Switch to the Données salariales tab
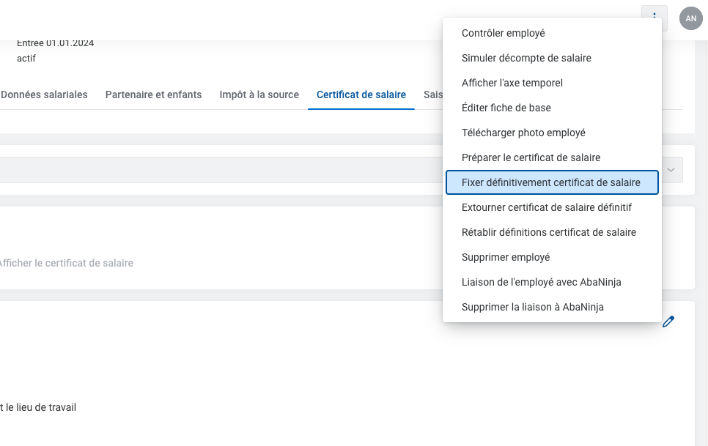 pos(44,94)
